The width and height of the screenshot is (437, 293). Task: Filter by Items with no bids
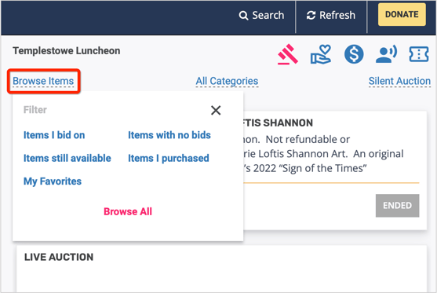click(169, 135)
